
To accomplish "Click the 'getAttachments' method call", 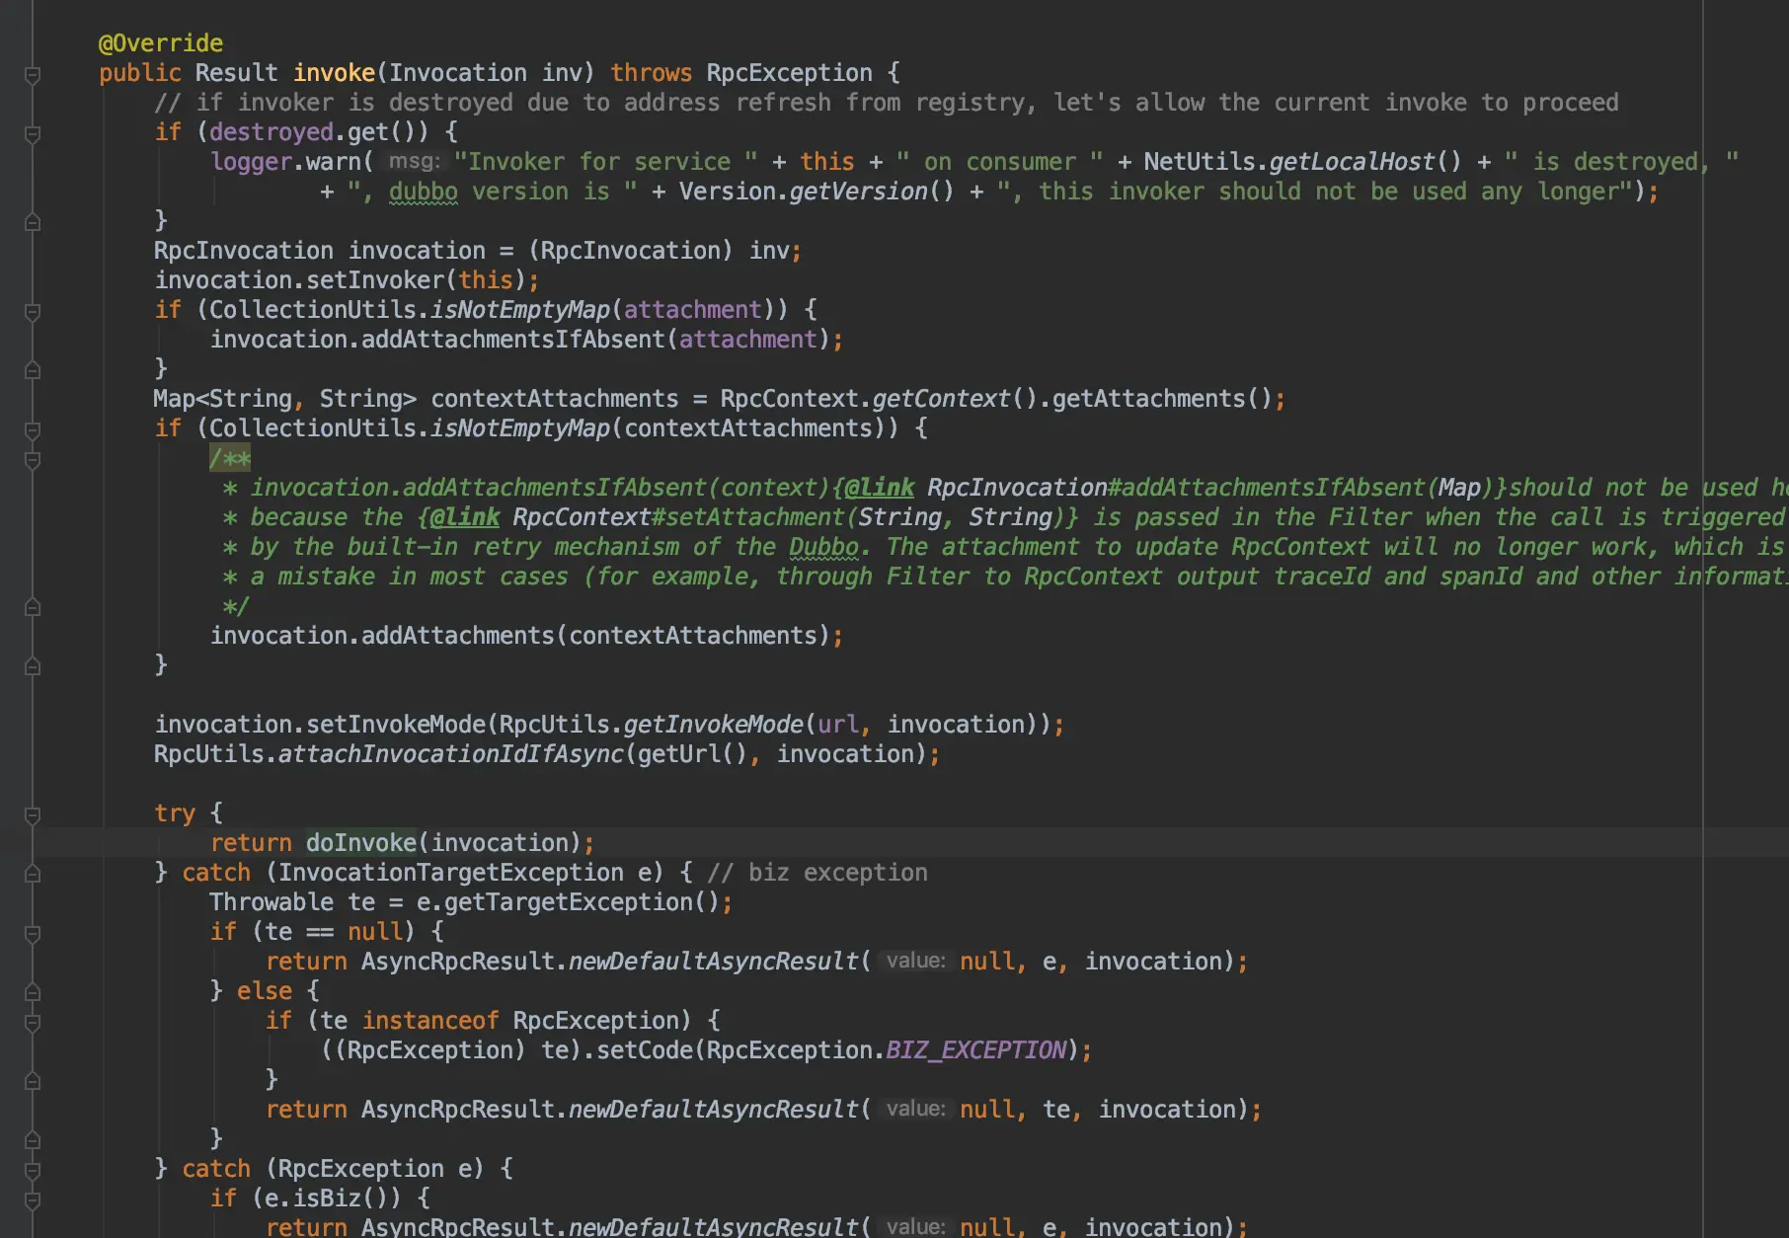I will (x=1148, y=399).
